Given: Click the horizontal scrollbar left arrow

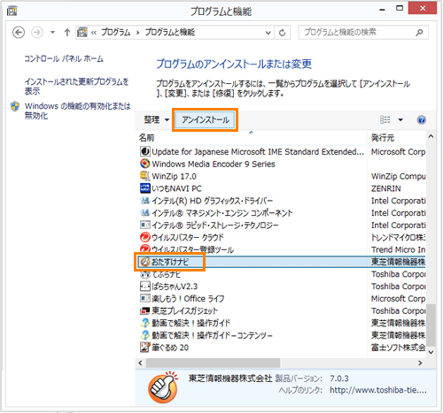Looking at the screenshot, I should coord(140,363).
